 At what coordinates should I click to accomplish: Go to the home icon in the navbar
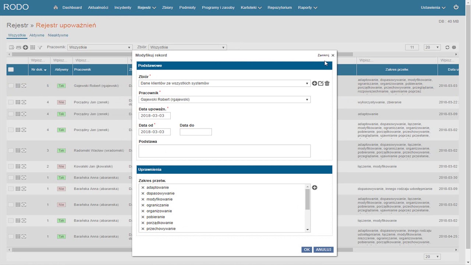coord(56,7)
